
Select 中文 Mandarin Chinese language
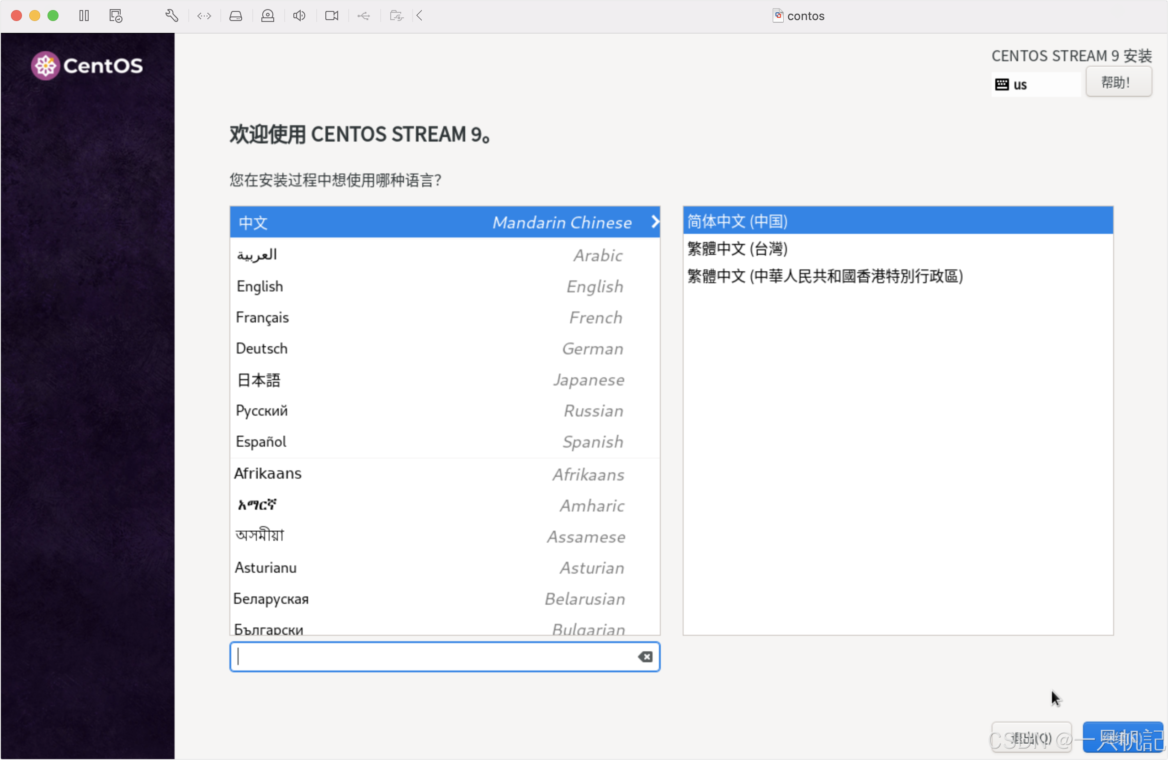pyautogui.click(x=445, y=222)
